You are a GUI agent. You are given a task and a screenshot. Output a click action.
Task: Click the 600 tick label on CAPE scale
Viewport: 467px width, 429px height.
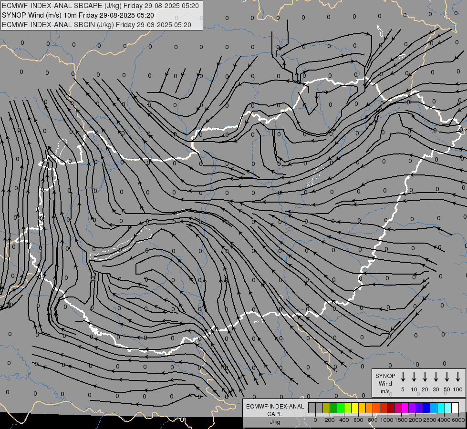[x=358, y=420]
